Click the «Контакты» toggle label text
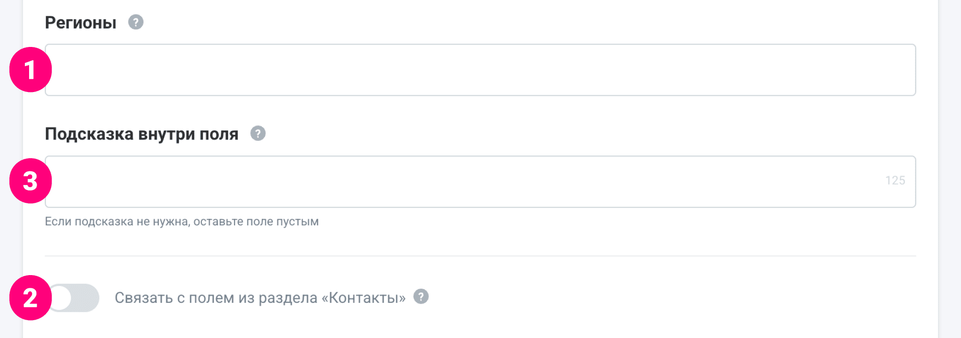Image resolution: width=961 pixels, height=338 pixels. 260,298
